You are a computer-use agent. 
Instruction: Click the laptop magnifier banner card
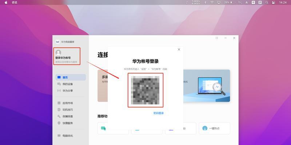click(207, 86)
